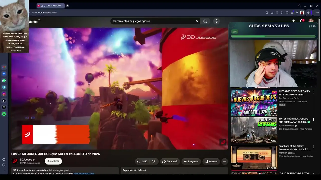The width and height of the screenshot is (321, 180).
Task: Clear the YouTube search query
Action: (x=197, y=21)
